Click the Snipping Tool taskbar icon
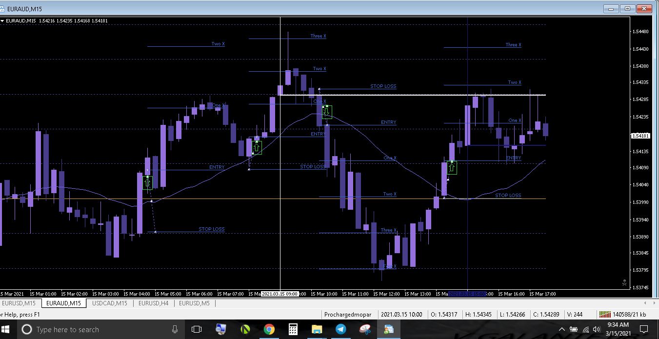 click(365, 329)
